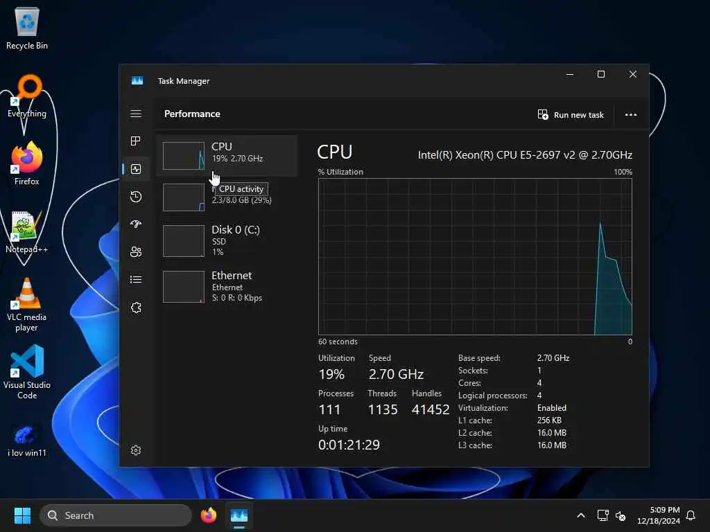Minimize the Task Manager window
Screen dimensions: 710x532
tap(570, 74)
